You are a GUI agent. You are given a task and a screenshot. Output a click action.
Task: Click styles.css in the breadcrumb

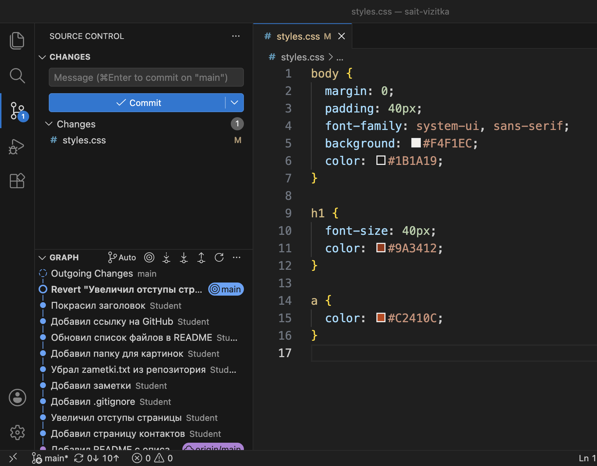click(x=302, y=57)
